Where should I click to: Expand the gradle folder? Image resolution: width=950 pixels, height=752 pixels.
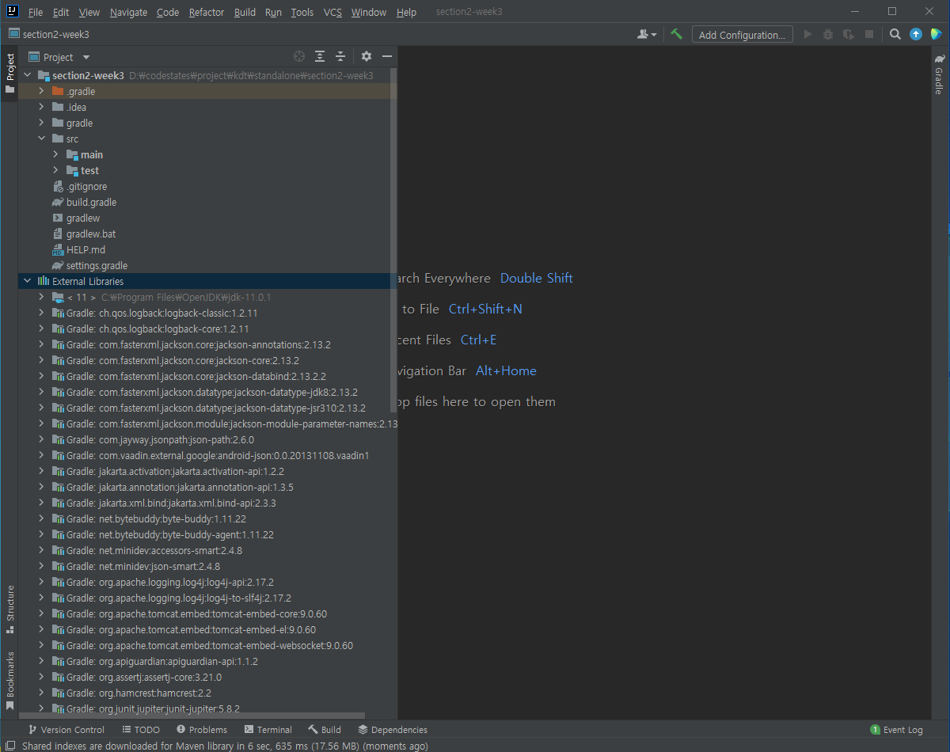[41, 123]
